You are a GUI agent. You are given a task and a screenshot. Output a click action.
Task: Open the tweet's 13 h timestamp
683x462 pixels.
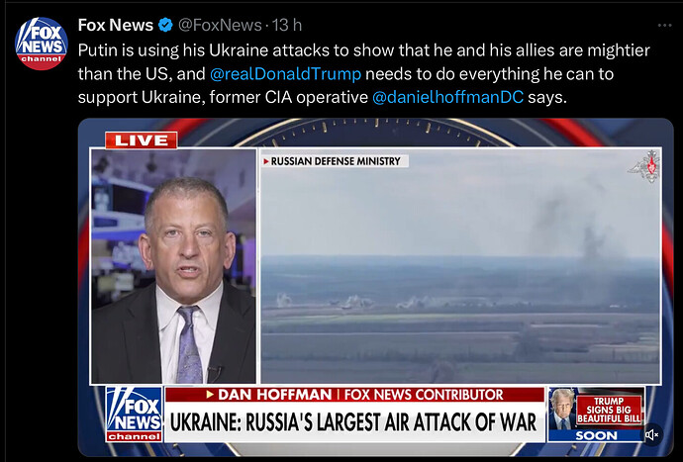[x=287, y=26]
